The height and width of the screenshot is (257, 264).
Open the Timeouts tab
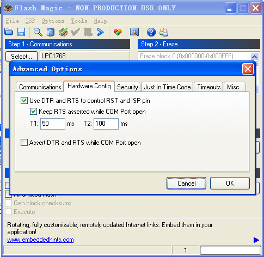click(208, 87)
